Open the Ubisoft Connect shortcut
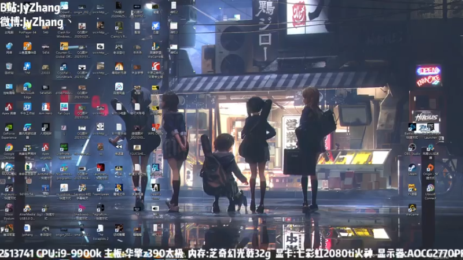463x260 pixels. pyautogui.click(x=430, y=192)
